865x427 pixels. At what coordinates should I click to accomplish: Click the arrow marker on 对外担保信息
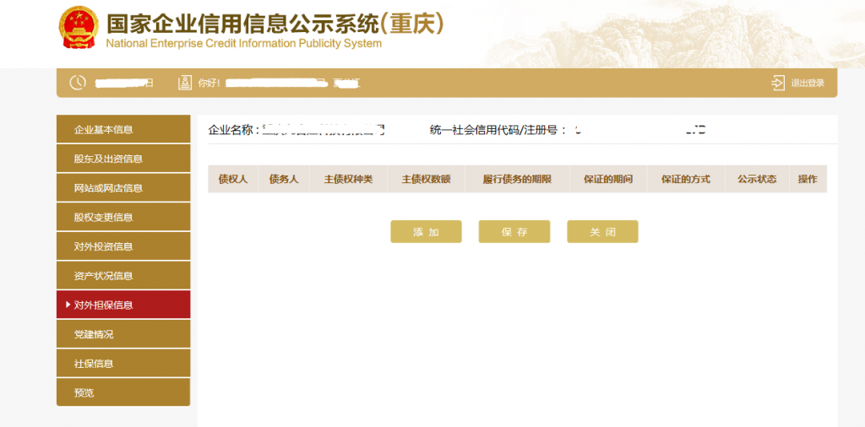click(x=68, y=305)
